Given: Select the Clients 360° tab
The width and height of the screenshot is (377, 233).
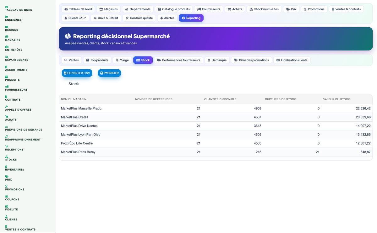Looking at the screenshot, I should [x=75, y=18].
